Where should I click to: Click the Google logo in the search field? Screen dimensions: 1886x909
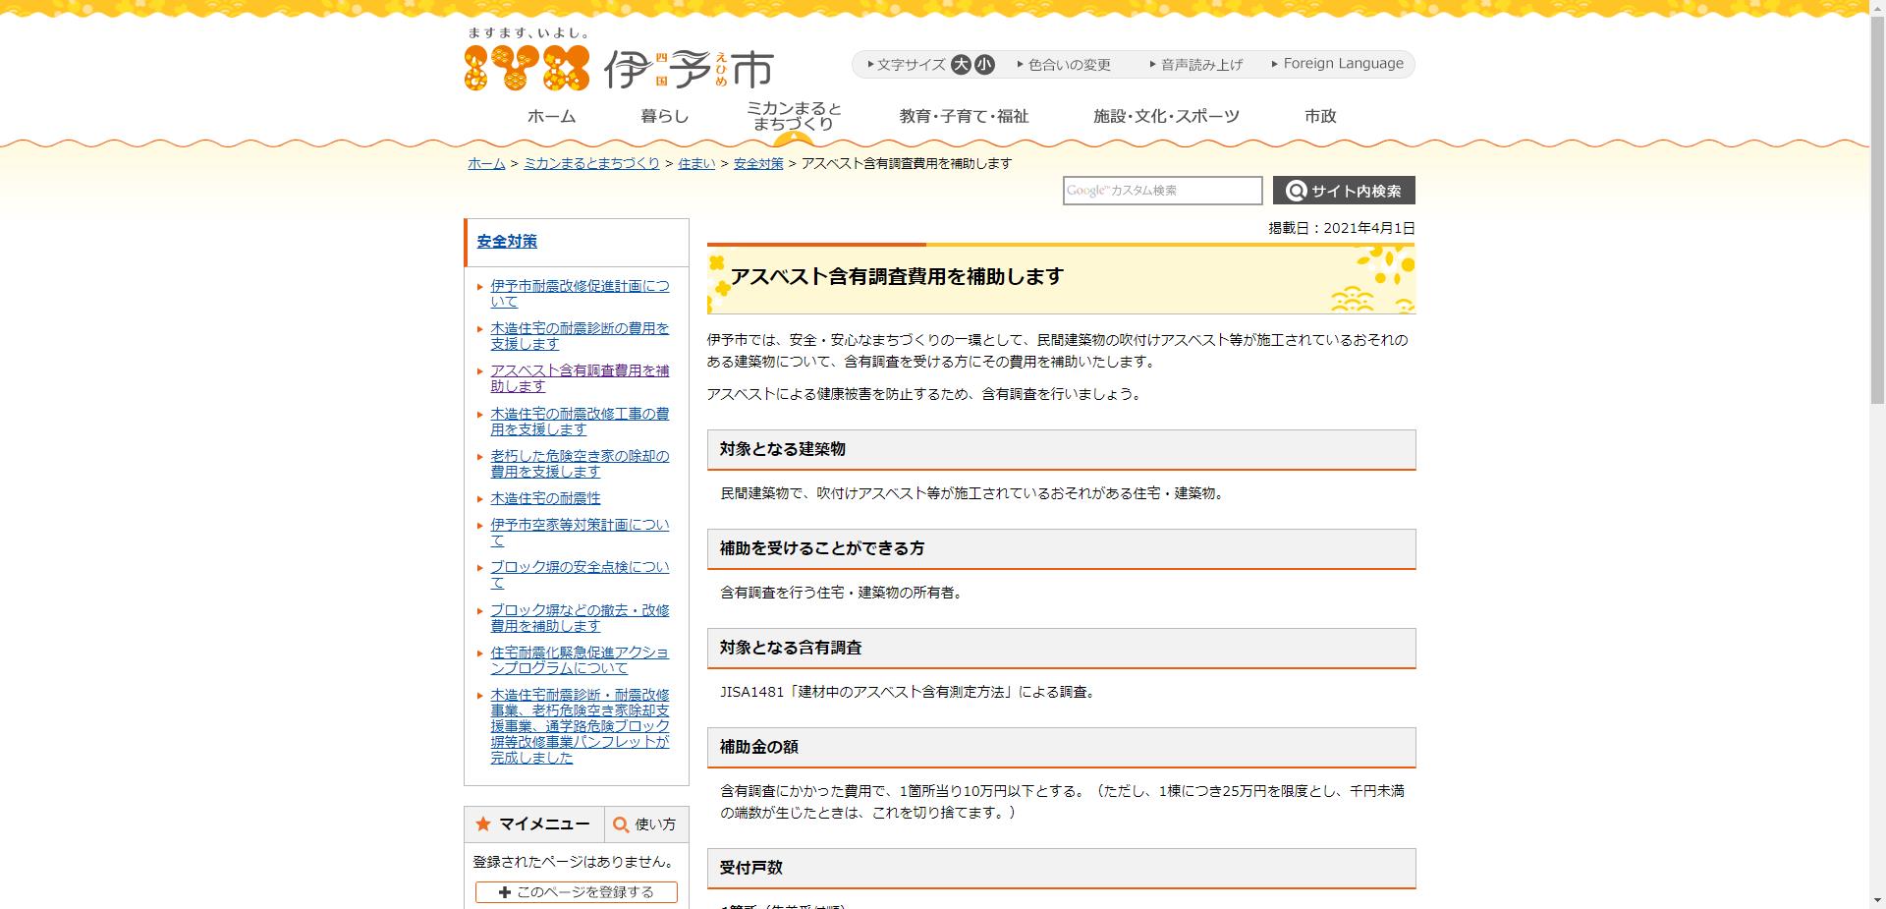pyautogui.click(x=1086, y=190)
